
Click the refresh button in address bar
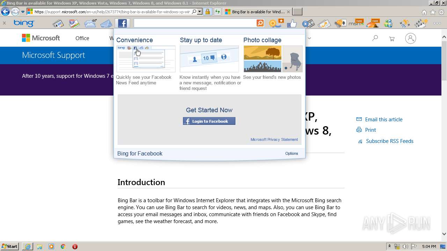(217, 12)
